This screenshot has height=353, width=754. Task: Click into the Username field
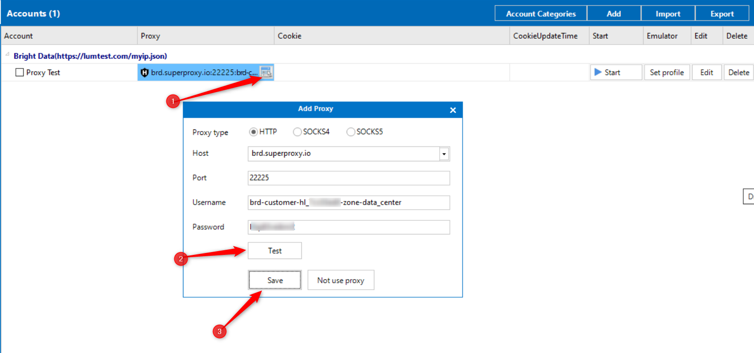pyautogui.click(x=348, y=202)
